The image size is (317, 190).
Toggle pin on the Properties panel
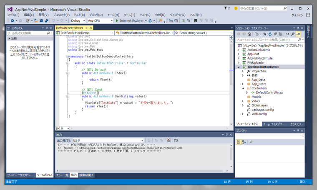pyautogui.click(x=298, y=131)
